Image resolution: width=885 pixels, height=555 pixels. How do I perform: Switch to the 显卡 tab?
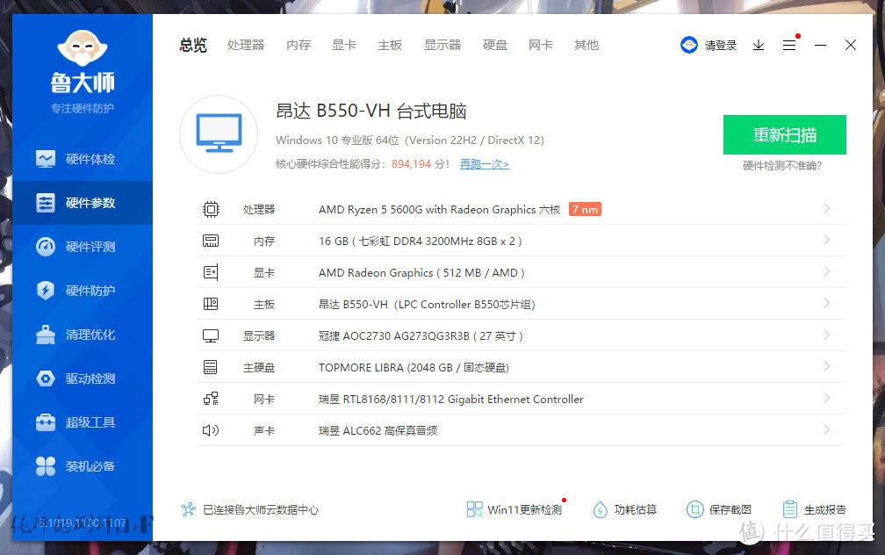point(344,45)
